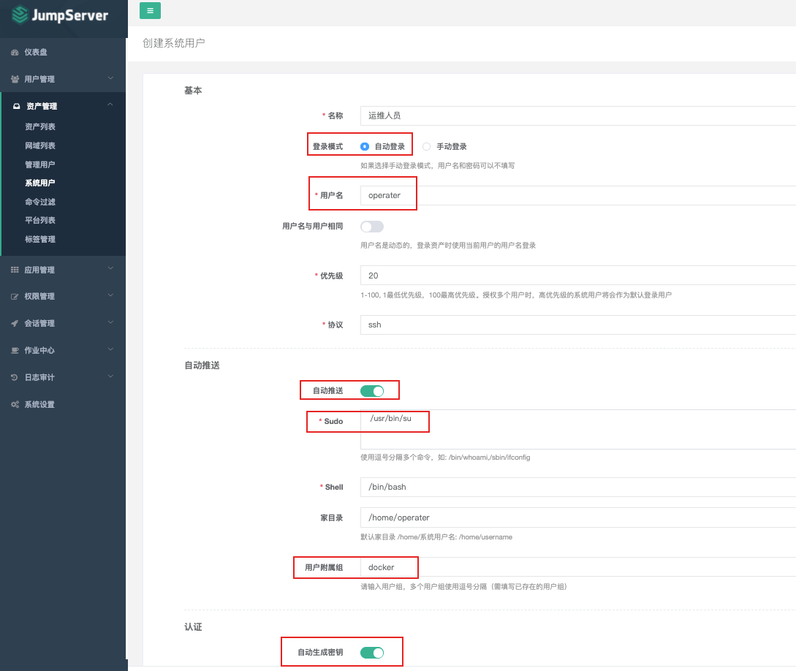Viewport: 796px width, 671px height.
Task: Click the grid icon beside 应用管理
Action: (x=15, y=270)
